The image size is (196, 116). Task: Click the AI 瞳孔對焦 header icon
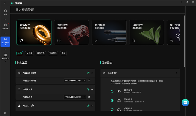(x=19, y=89)
